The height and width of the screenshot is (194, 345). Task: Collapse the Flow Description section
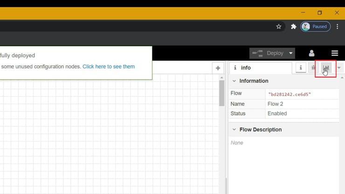(x=235, y=130)
